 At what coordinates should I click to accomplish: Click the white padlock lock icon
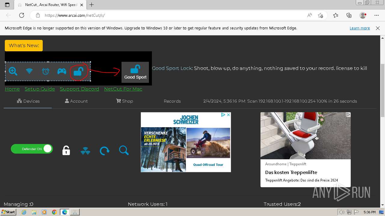66,150
